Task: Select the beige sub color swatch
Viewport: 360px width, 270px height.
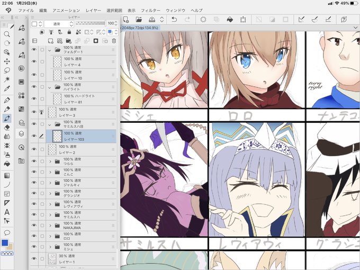Action: pyautogui.click(x=10, y=247)
